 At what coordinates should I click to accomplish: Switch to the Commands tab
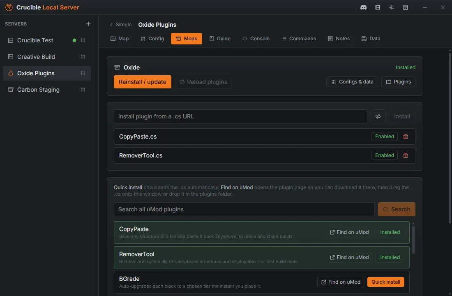[x=299, y=39]
